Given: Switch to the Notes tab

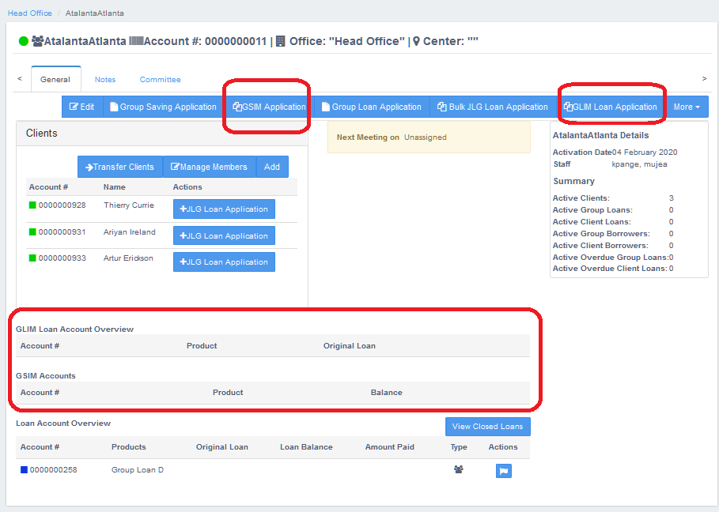Looking at the screenshot, I should [105, 79].
